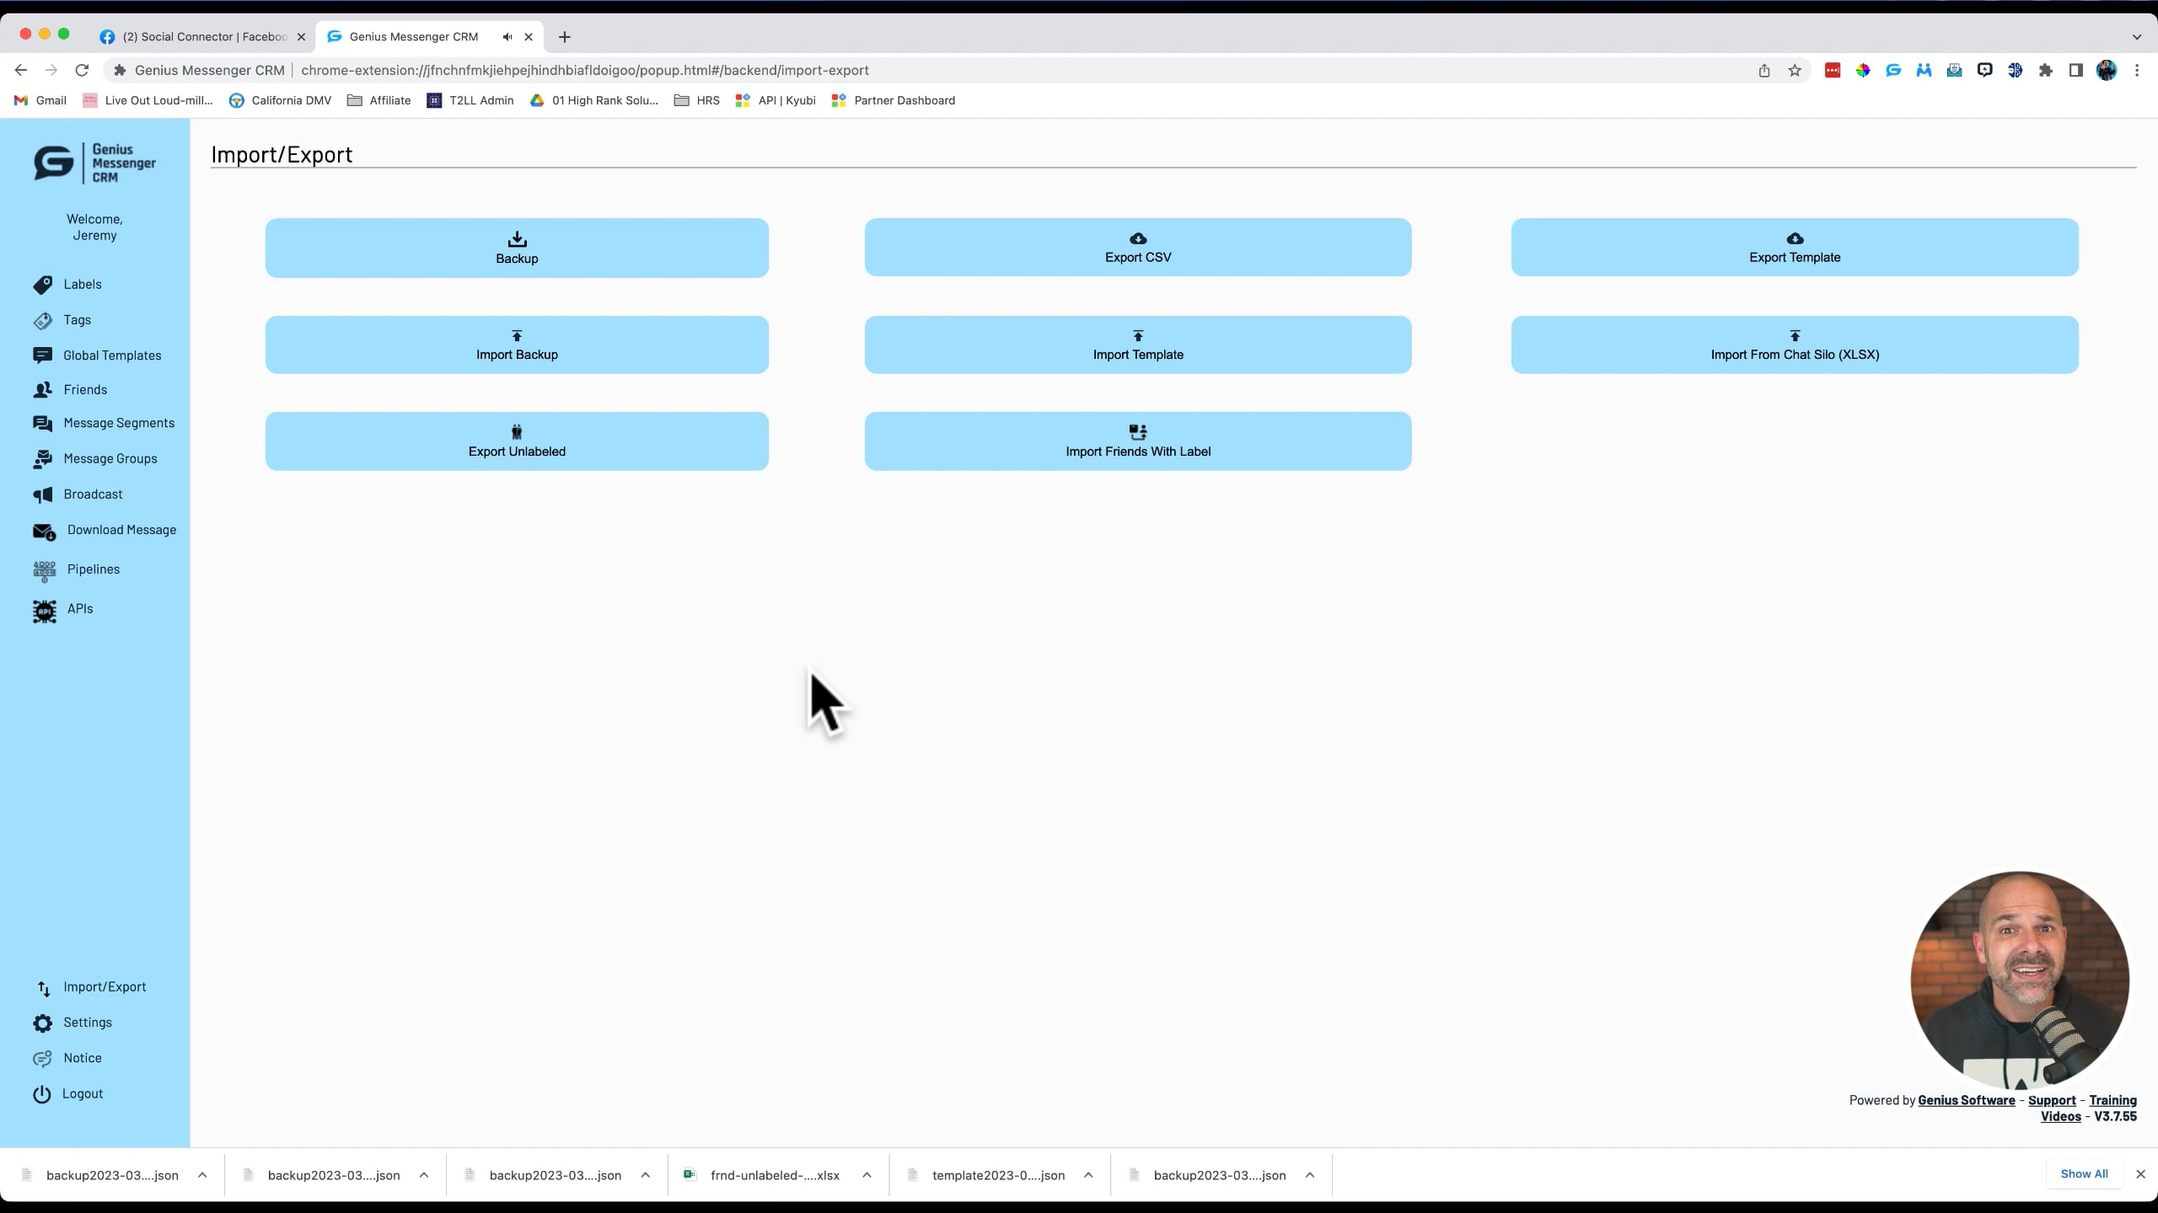Click the Backup button
This screenshot has width=2158, height=1213.
[517, 248]
